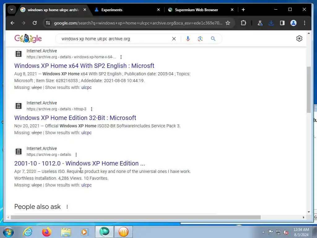Show hidden system tray icons
The width and height of the screenshot is (317, 238).
click(x=263, y=232)
